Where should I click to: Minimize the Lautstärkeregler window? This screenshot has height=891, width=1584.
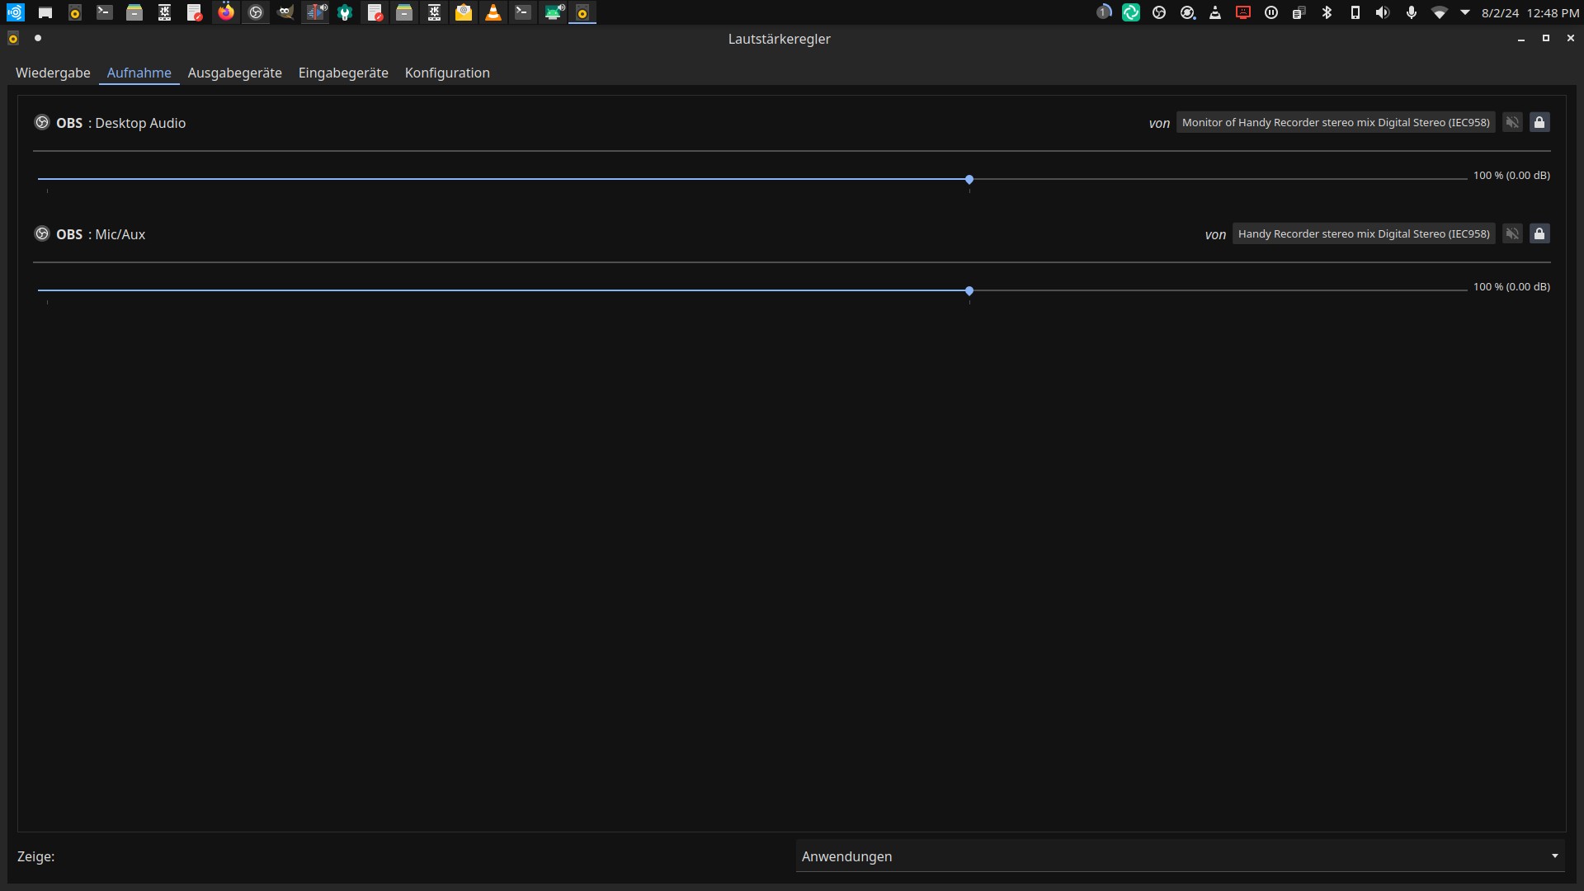pos(1521,39)
